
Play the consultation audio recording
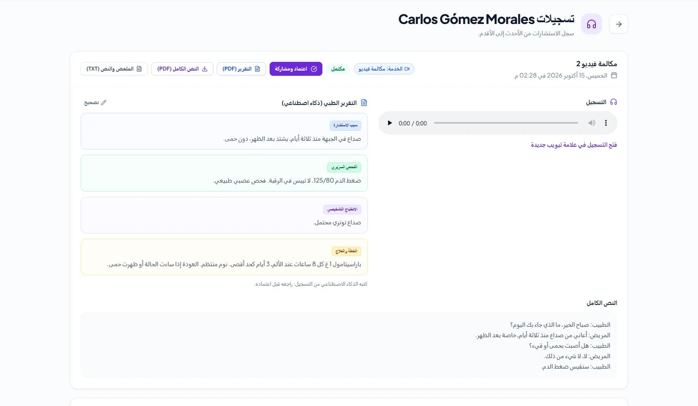[390, 123]
